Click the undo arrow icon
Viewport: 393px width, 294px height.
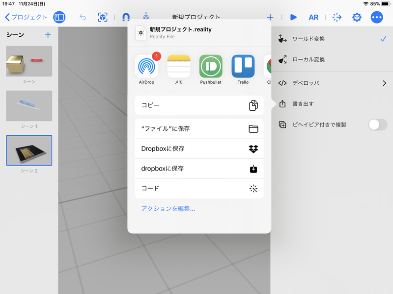click(83, 17)
